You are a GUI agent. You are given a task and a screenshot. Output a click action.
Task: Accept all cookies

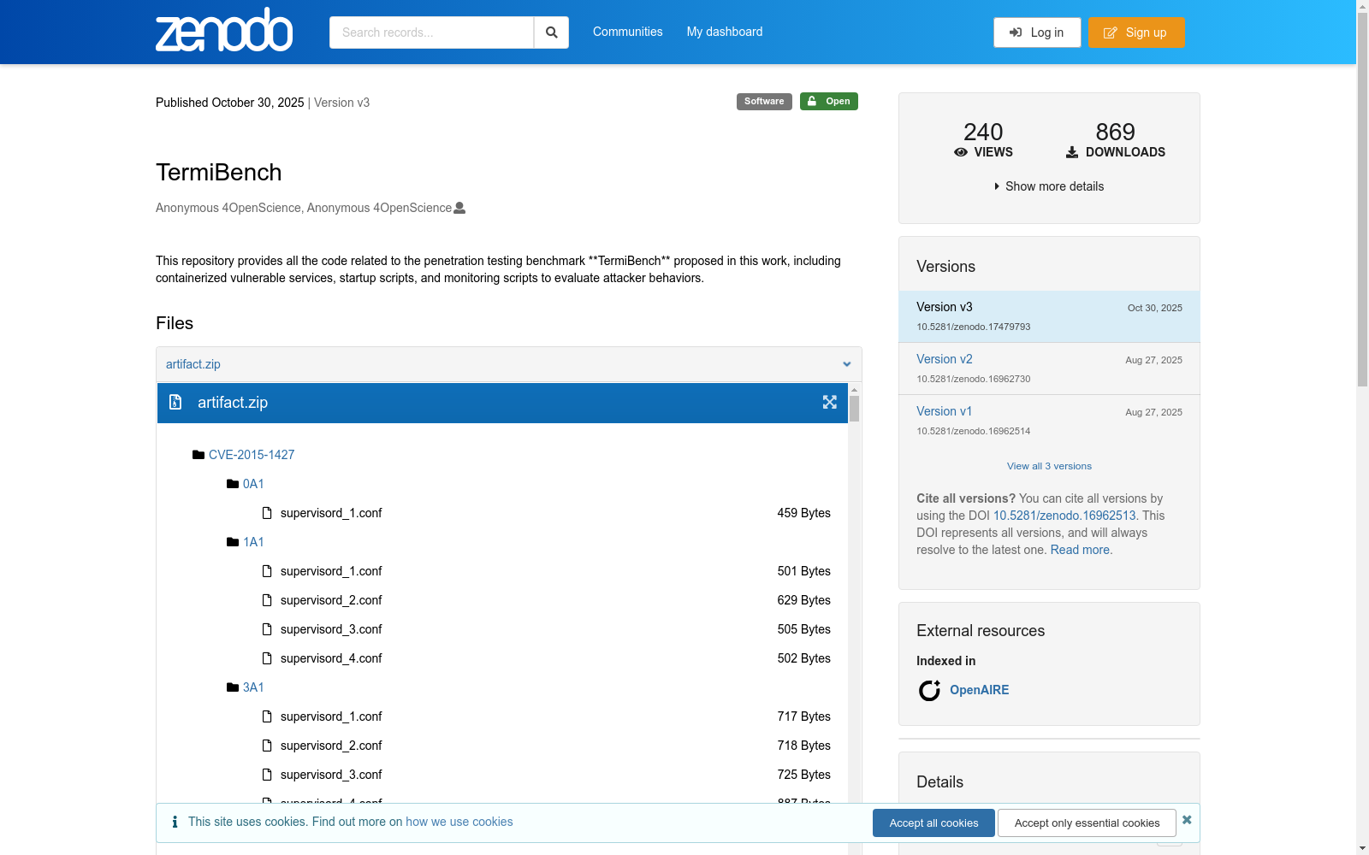[x=933, y=823]
